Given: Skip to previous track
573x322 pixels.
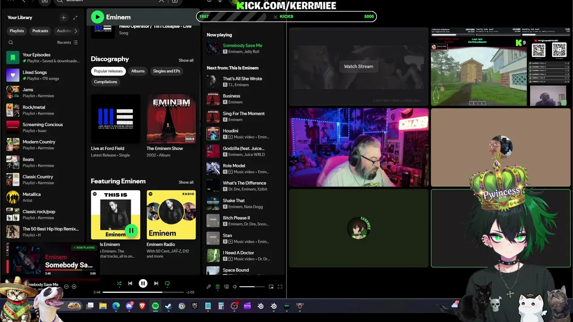Looking at the screenshot, I should click(x=130, y=283).
